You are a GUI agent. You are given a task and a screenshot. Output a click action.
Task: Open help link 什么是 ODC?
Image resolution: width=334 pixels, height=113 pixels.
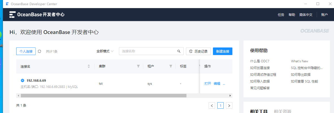[260, 61]
